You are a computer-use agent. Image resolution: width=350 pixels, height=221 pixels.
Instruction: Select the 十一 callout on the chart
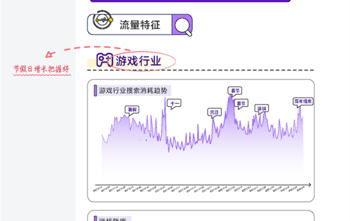(x=174, y=104)
